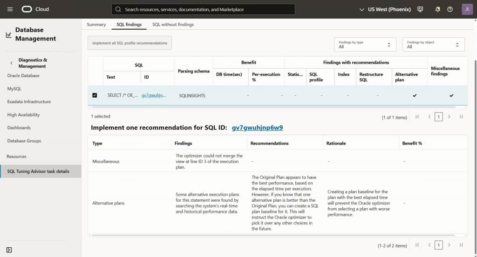Viewport: 477px width, 257px height.
Task: Click the Miscellaneous findings checkmark in SQL row
Action: (451, 95)
